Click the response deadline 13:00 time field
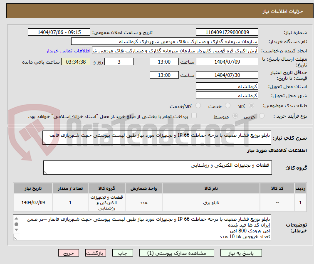This screenshot has height=264, width=314. 164,62
